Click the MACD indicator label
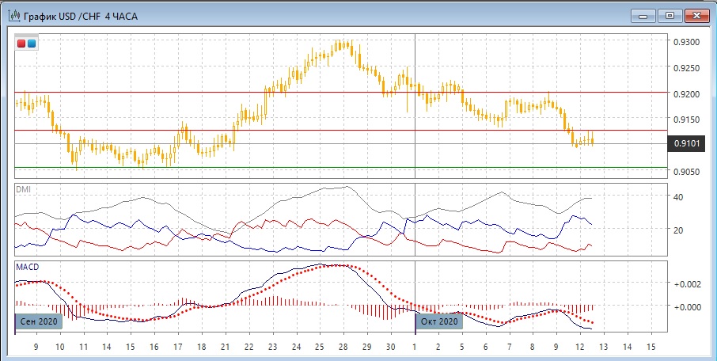The width and height of the screenshot is (717, 361). point(28,268)
